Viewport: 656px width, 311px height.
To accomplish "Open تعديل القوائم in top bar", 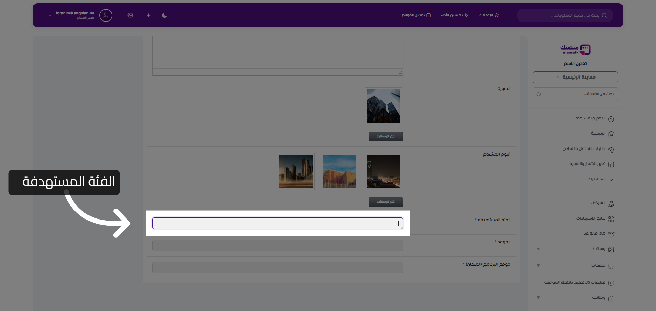I will click(x=416, y=15).
